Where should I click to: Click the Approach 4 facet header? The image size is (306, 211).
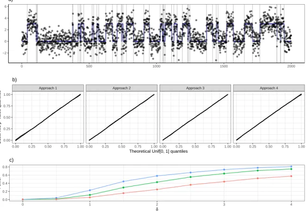(269, 88)
